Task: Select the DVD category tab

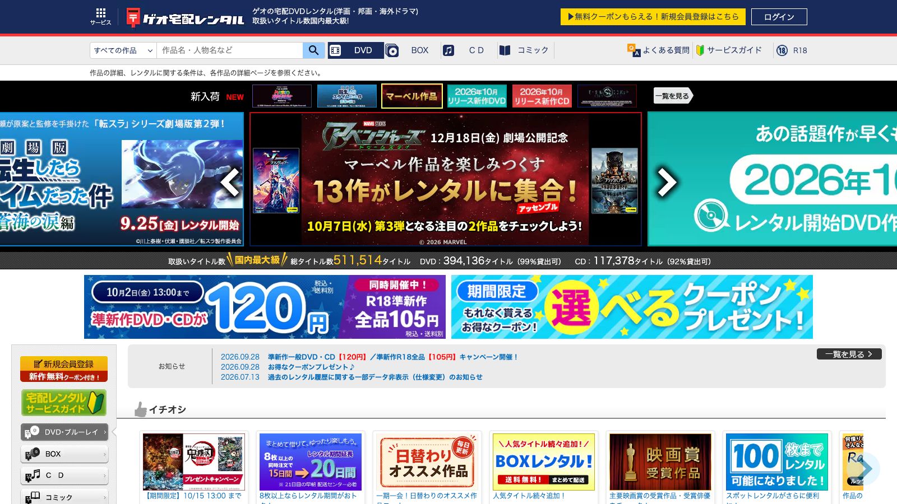Action: (x=357, y=50)
